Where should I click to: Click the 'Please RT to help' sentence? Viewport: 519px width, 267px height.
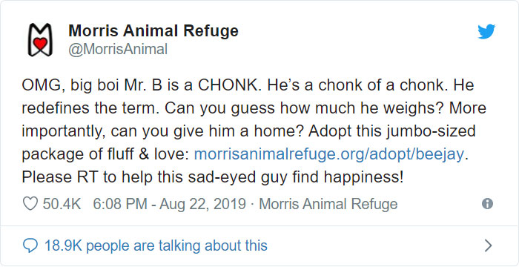pyautogui.click(x=213, y=178)
